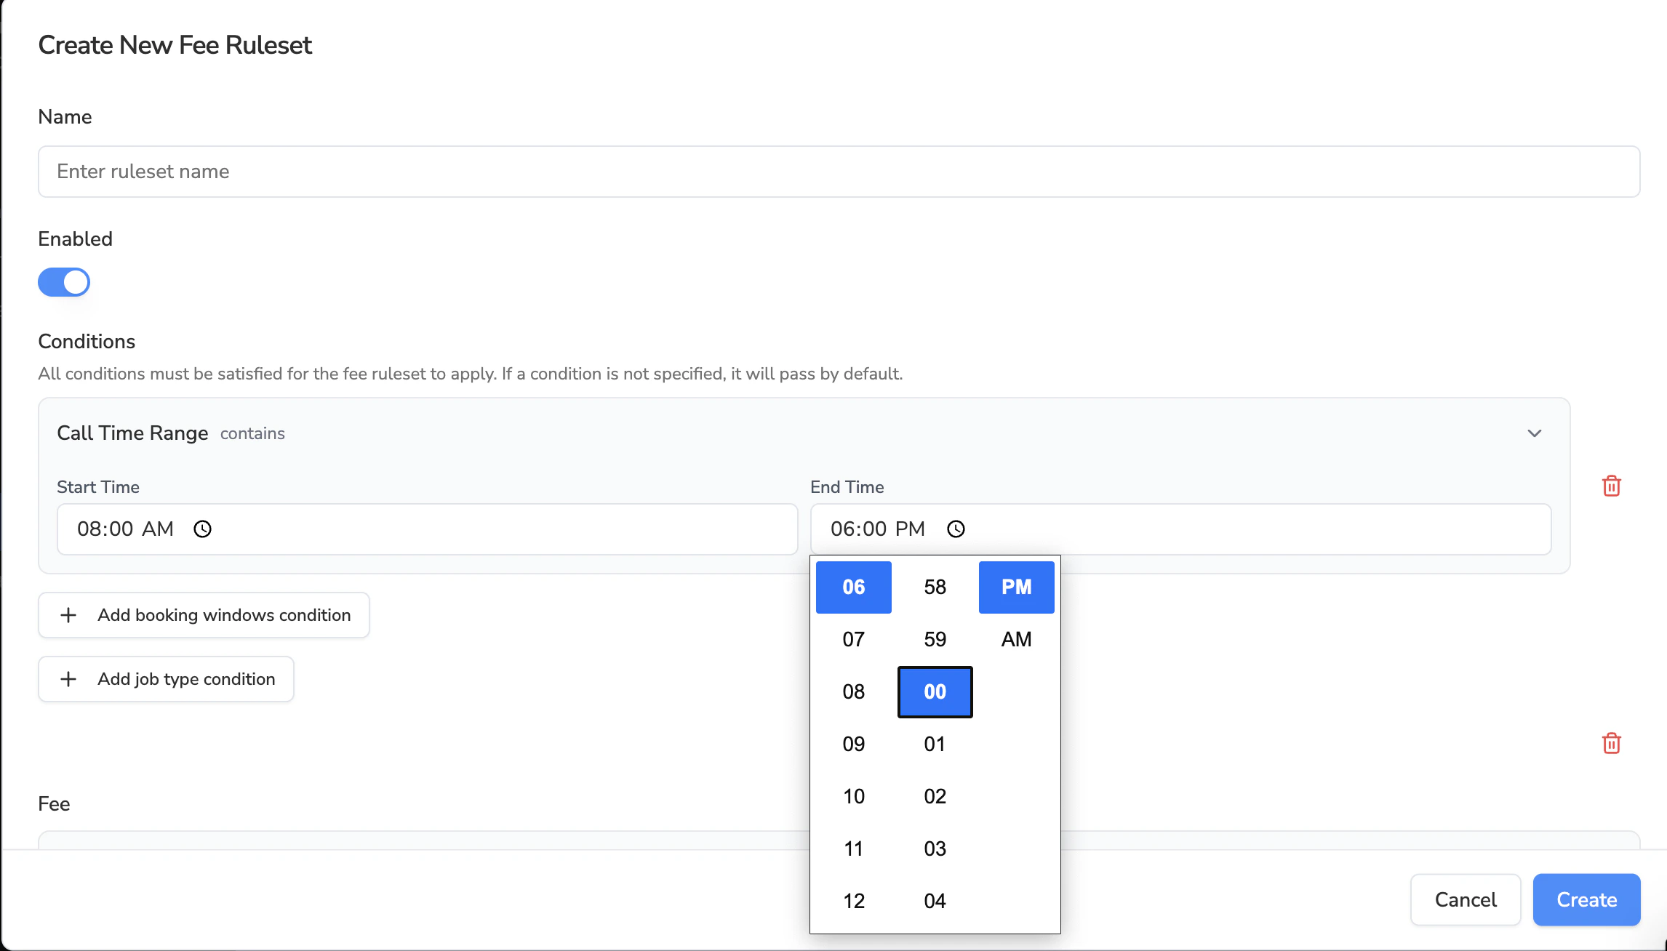The image size is (1667, 951).
Task: Open the Start Time 08:00 AM field
Action: 426,529
